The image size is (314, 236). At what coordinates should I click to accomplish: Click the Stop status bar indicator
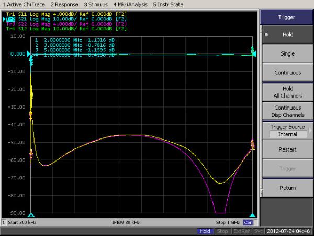click(222, 231)
